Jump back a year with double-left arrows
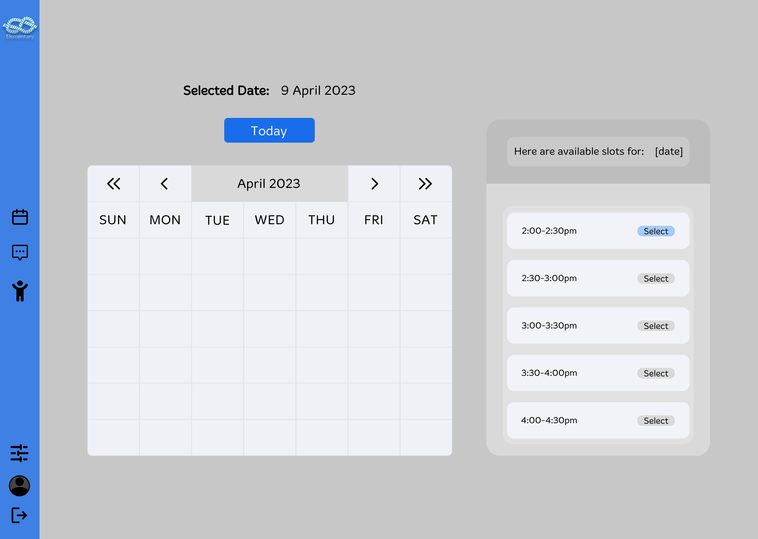Image resolution: width=758 pixels, height=539 pixels. pos(113,183)
